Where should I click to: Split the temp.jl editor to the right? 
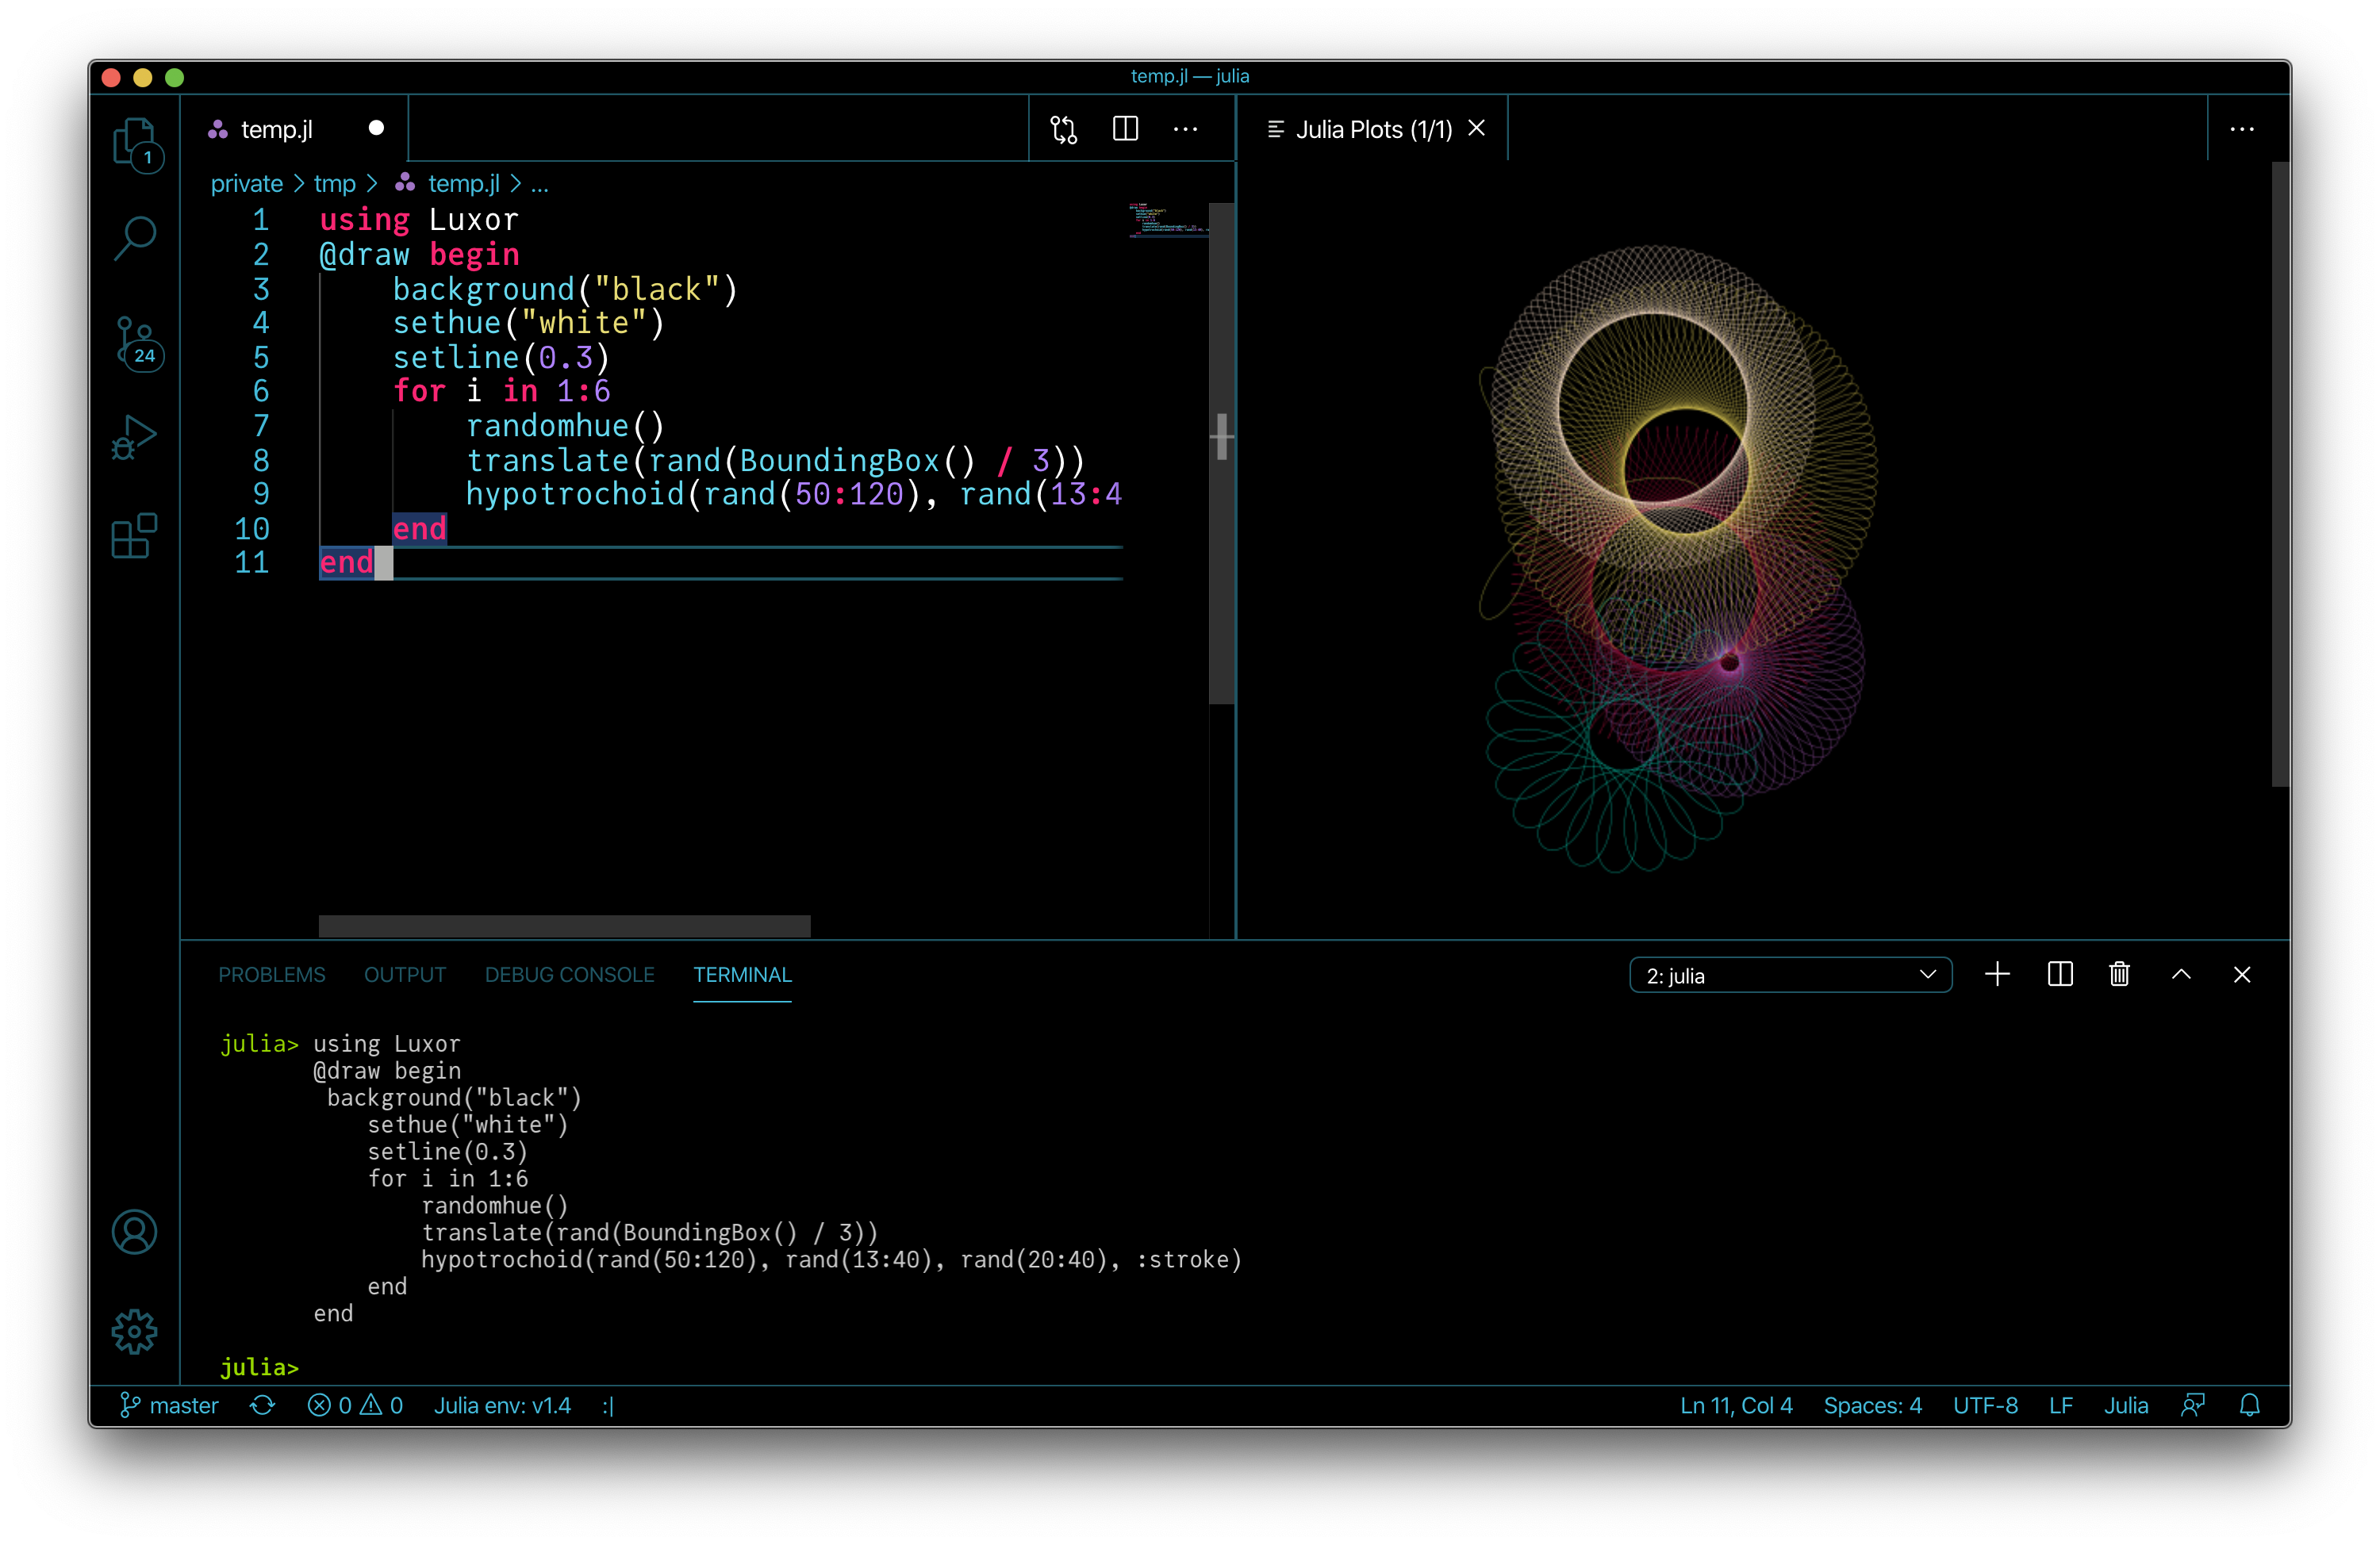click(1125, 129)
